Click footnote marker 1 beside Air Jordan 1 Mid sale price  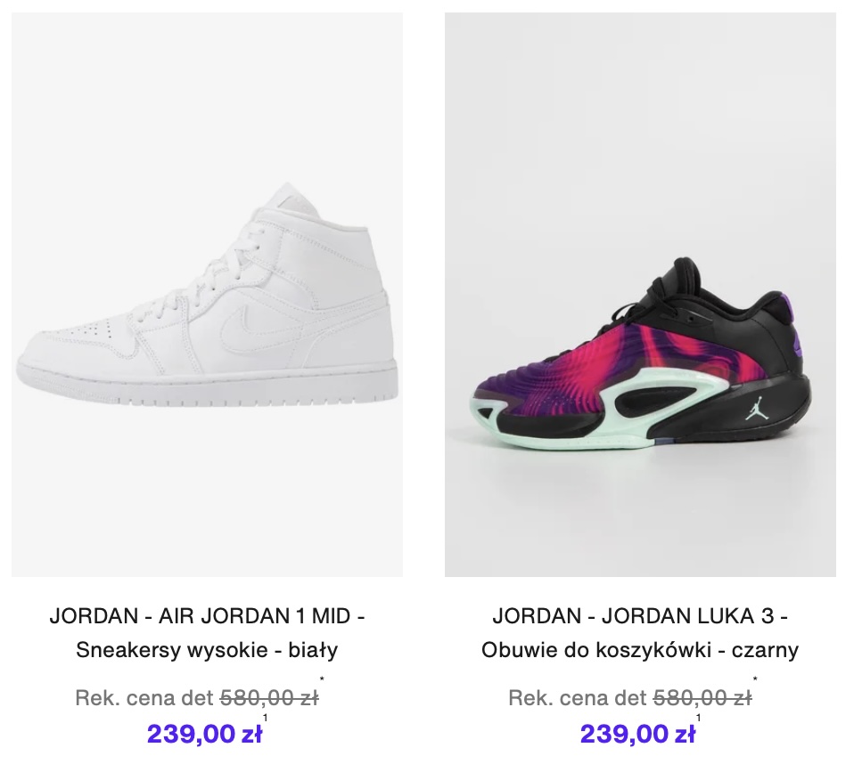click(266, 718)
